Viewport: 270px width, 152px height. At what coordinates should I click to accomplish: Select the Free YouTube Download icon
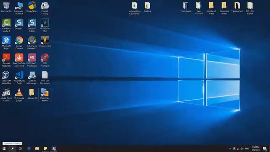click(19, 60)
